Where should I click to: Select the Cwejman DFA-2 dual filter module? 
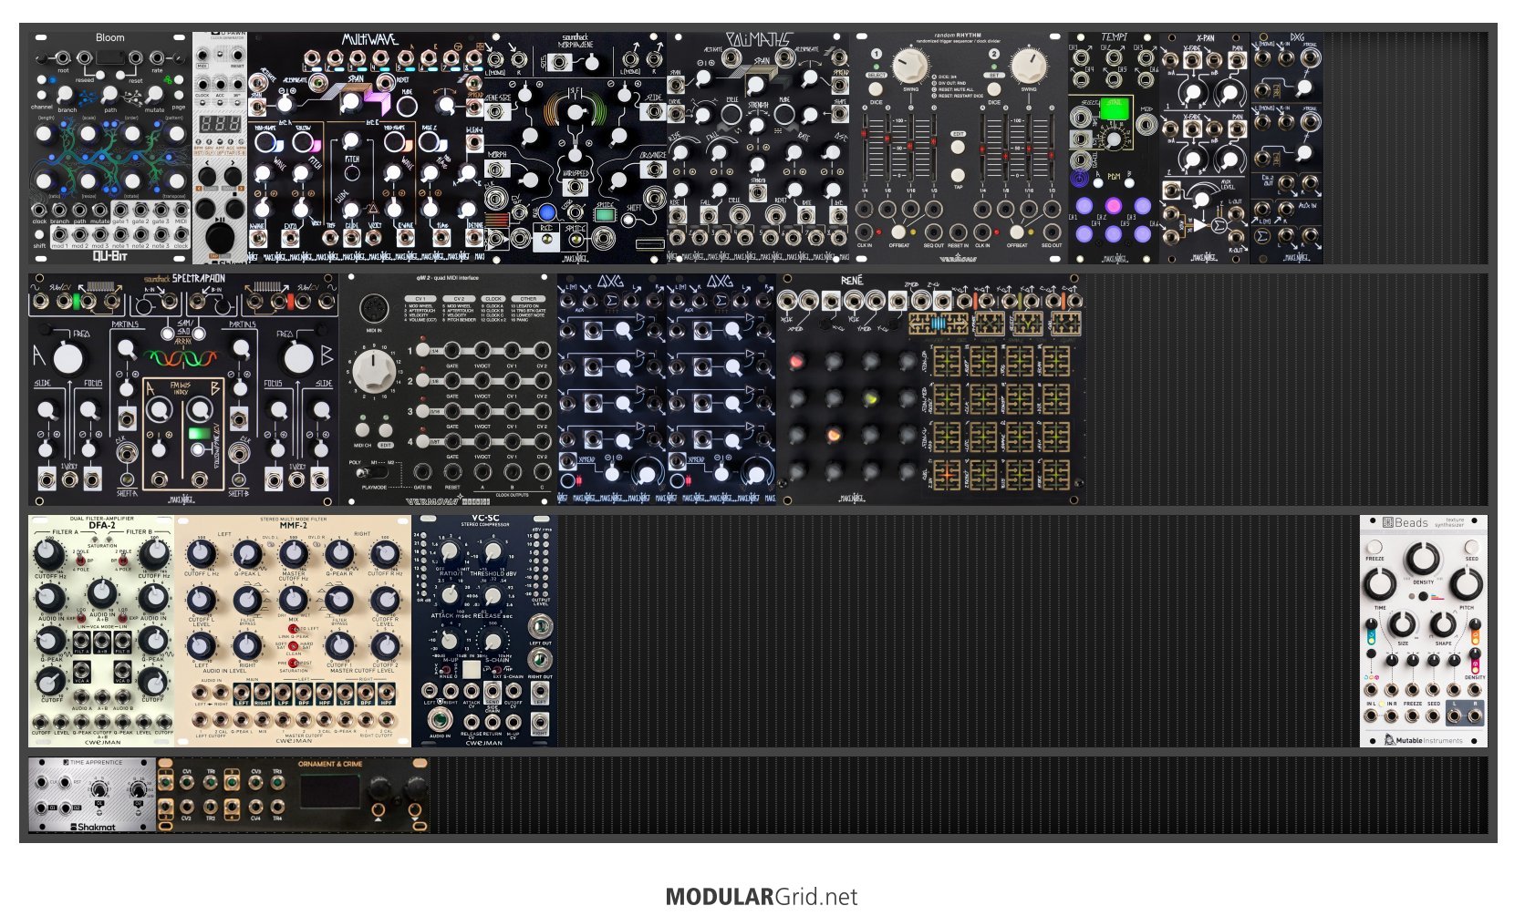[x=101, y=631]
